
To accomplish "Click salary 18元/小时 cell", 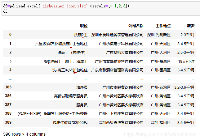I will 186,62.
